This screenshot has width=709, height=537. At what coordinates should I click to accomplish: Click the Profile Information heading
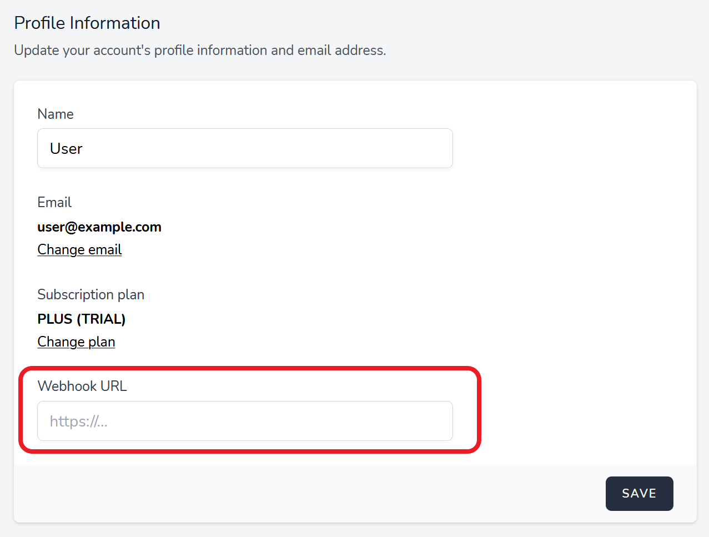87,23
